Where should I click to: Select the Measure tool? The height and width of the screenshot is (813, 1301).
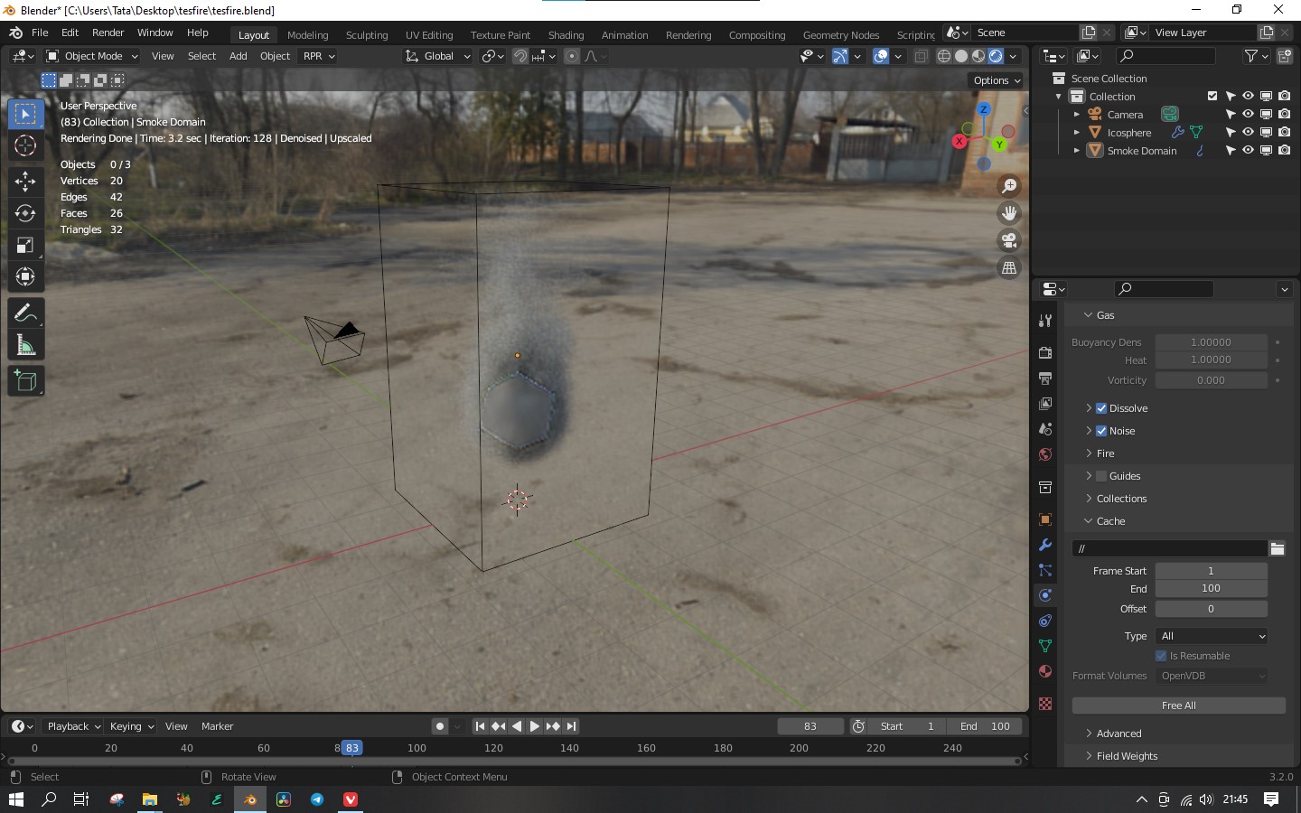click(25, 344)
